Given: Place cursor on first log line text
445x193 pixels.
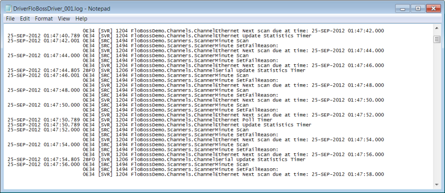Looking at the screenshot, I should click(x=233, y=31).
